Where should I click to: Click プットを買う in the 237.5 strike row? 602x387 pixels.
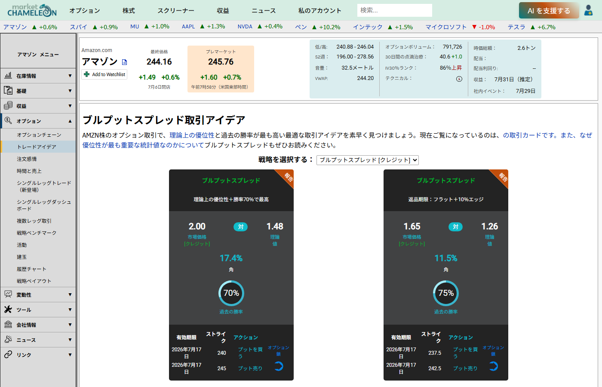(465, 353)
